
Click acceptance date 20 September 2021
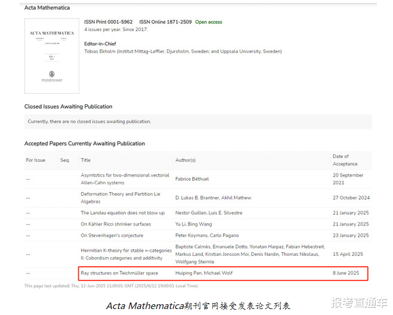348,179
